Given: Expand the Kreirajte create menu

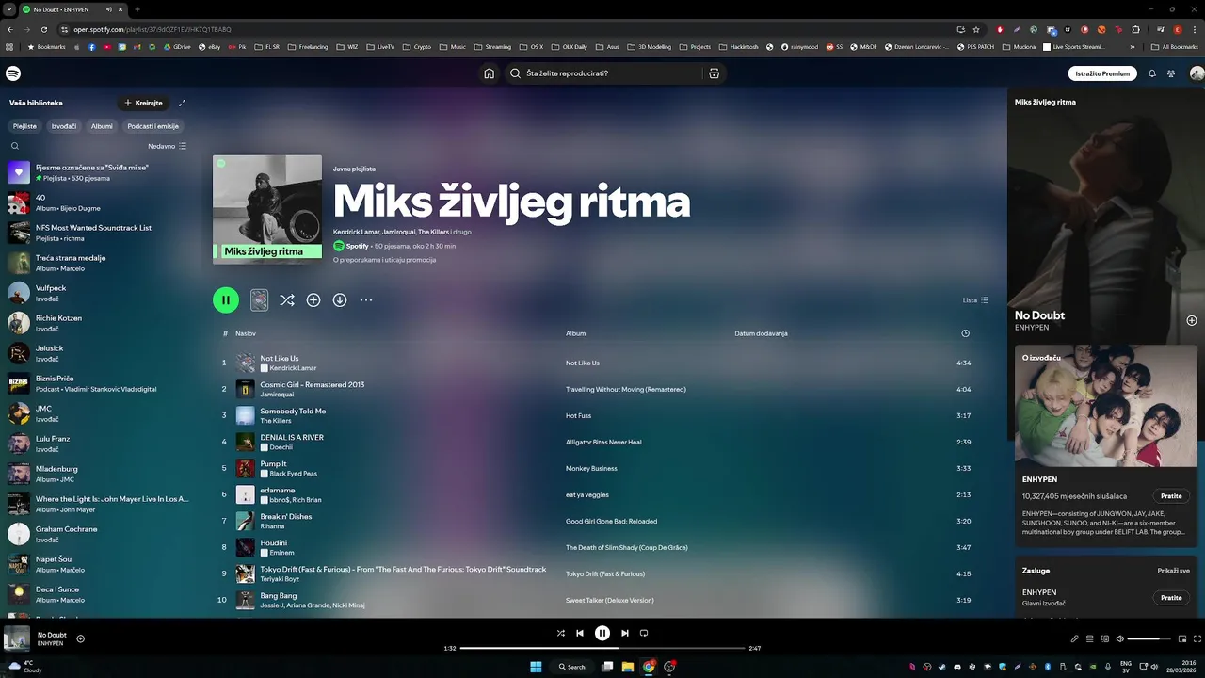Looking at the screenshot, I should (143, 103).
